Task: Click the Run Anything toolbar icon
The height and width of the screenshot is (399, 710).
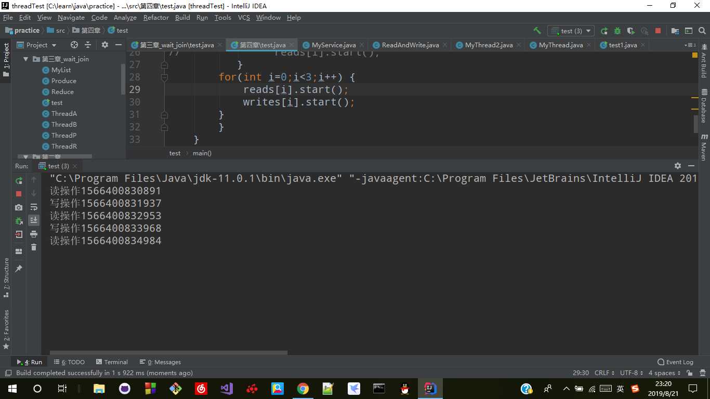Action: tap(689, 31)
